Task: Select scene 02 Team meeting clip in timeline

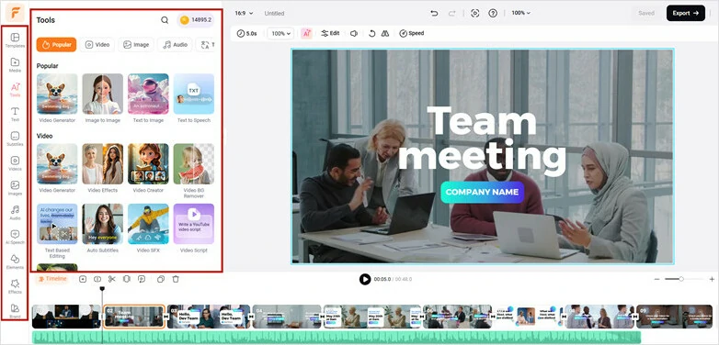Action: coord(133,317)
